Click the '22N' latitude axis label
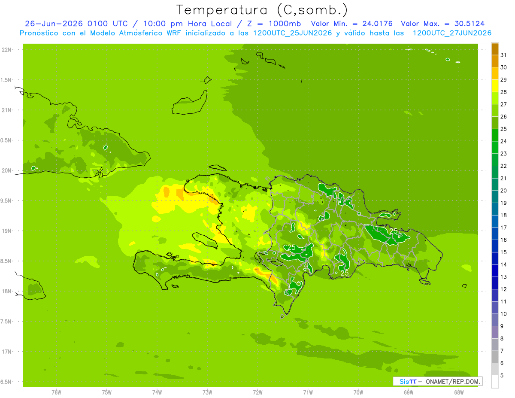This screenshot has height=398, width=515. [x=7, y=50]
